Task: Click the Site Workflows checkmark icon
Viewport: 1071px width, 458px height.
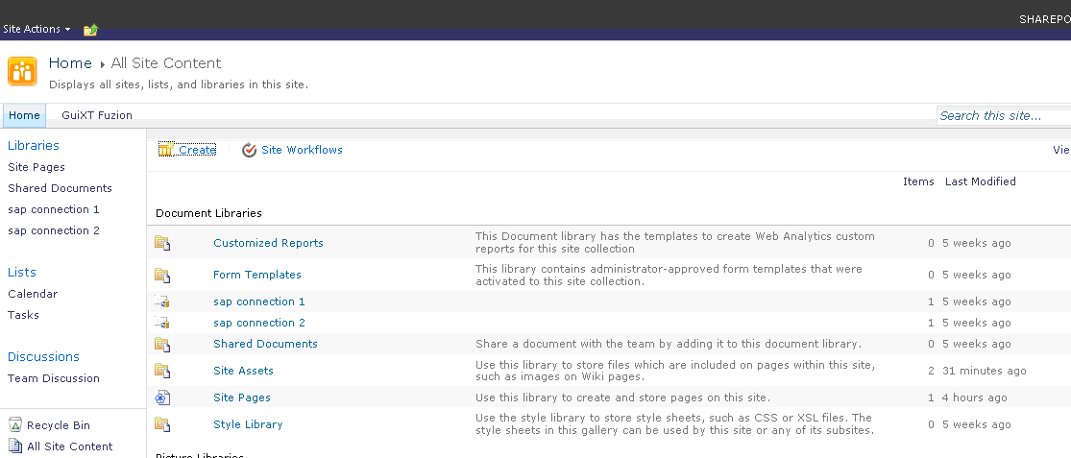Action: (x=250, y=150)
